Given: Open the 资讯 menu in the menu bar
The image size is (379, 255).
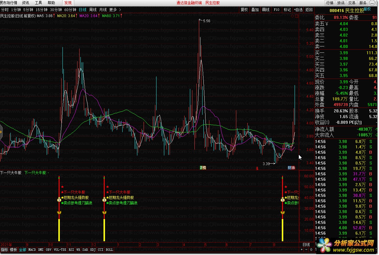Looking at the screenshot, I should [x=25, y=3].
